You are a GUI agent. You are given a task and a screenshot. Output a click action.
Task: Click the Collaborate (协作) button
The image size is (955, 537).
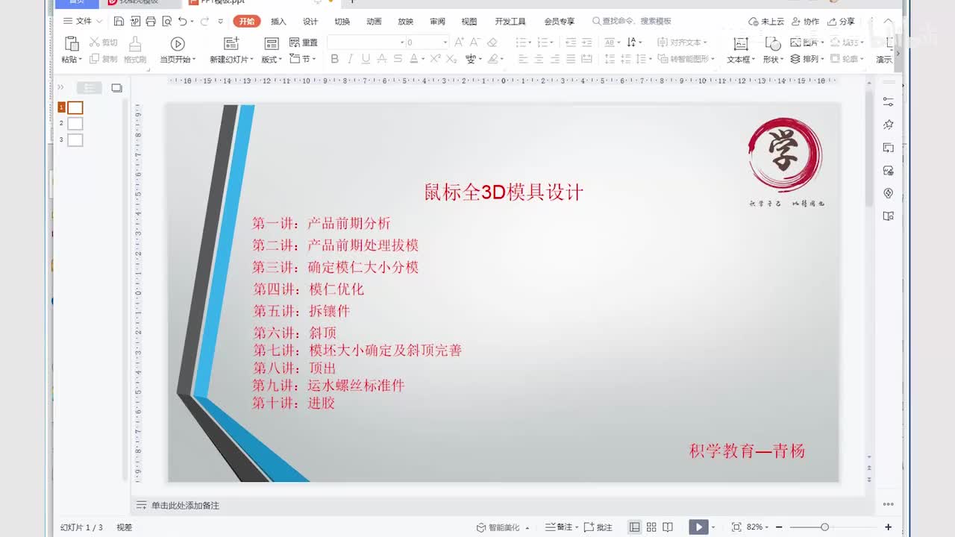click(x=805, y=21)
